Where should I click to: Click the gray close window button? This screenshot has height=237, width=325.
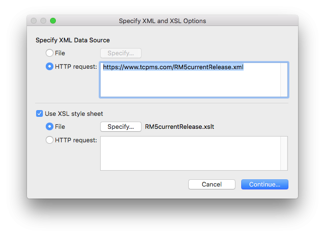[34, 21]
